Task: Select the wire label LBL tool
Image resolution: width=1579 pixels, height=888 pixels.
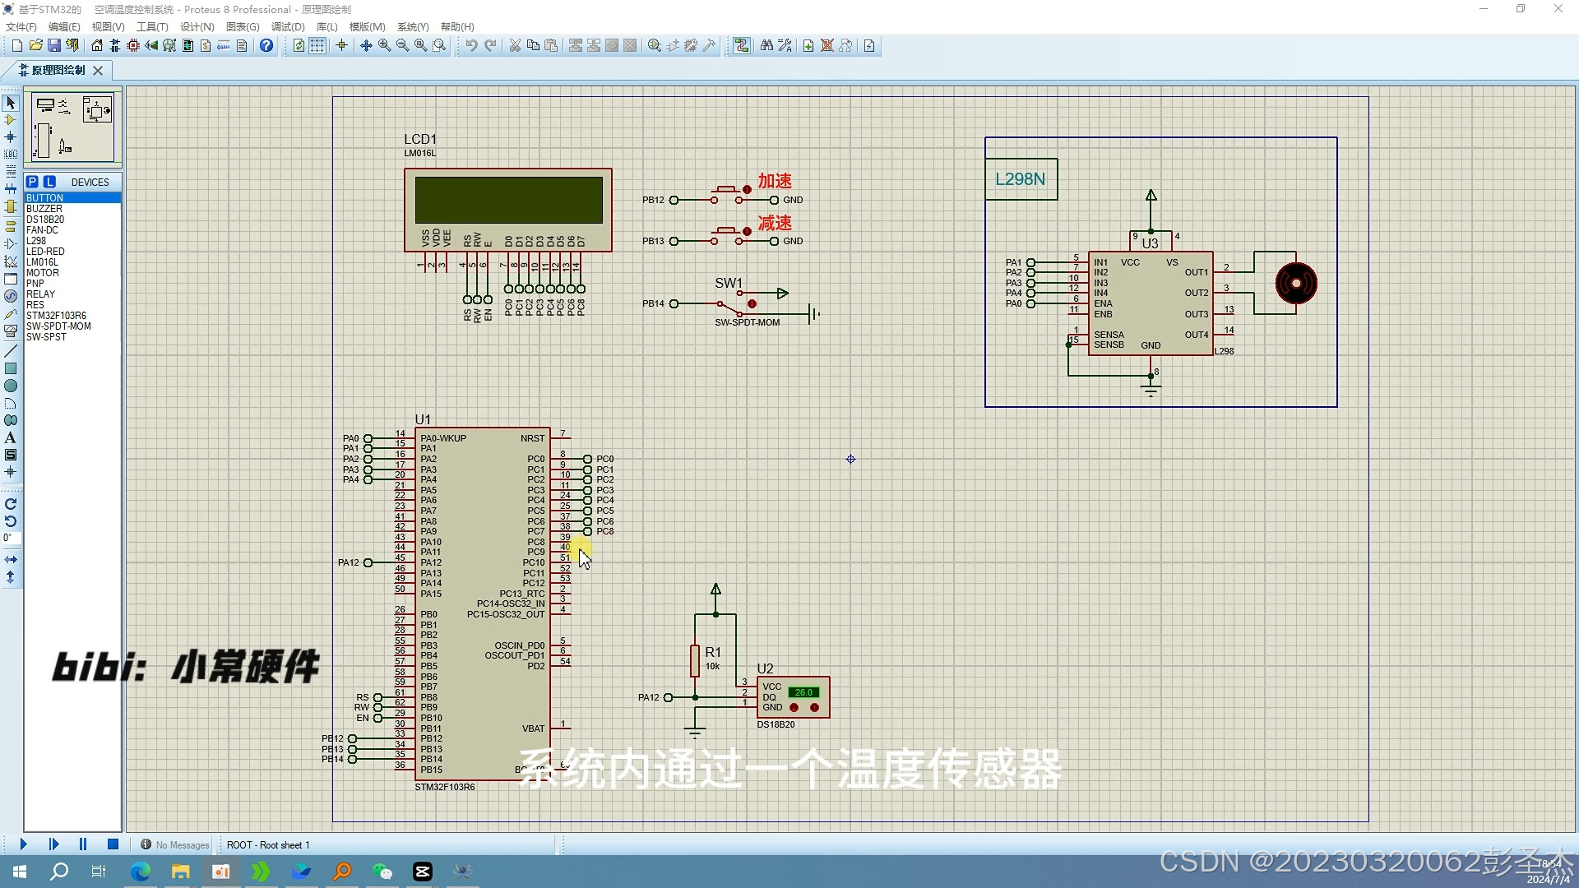Action: coord(11,155)
